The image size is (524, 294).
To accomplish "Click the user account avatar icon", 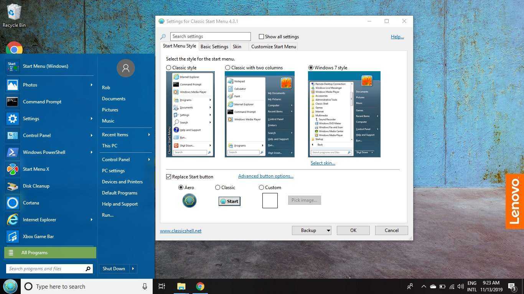I will 125,68.
